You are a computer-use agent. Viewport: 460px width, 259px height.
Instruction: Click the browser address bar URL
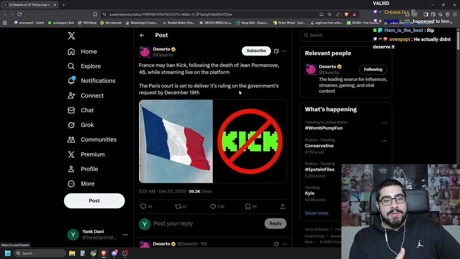(x=171, y=14)
